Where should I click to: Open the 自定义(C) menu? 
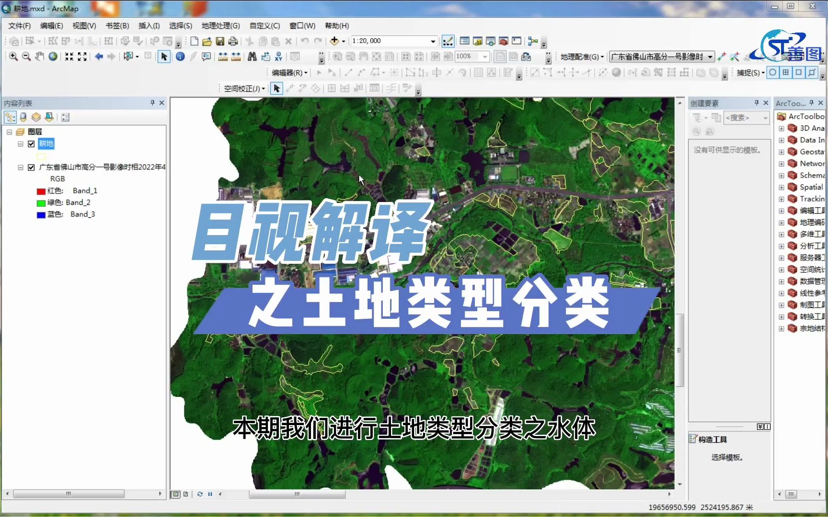[264, 26]
